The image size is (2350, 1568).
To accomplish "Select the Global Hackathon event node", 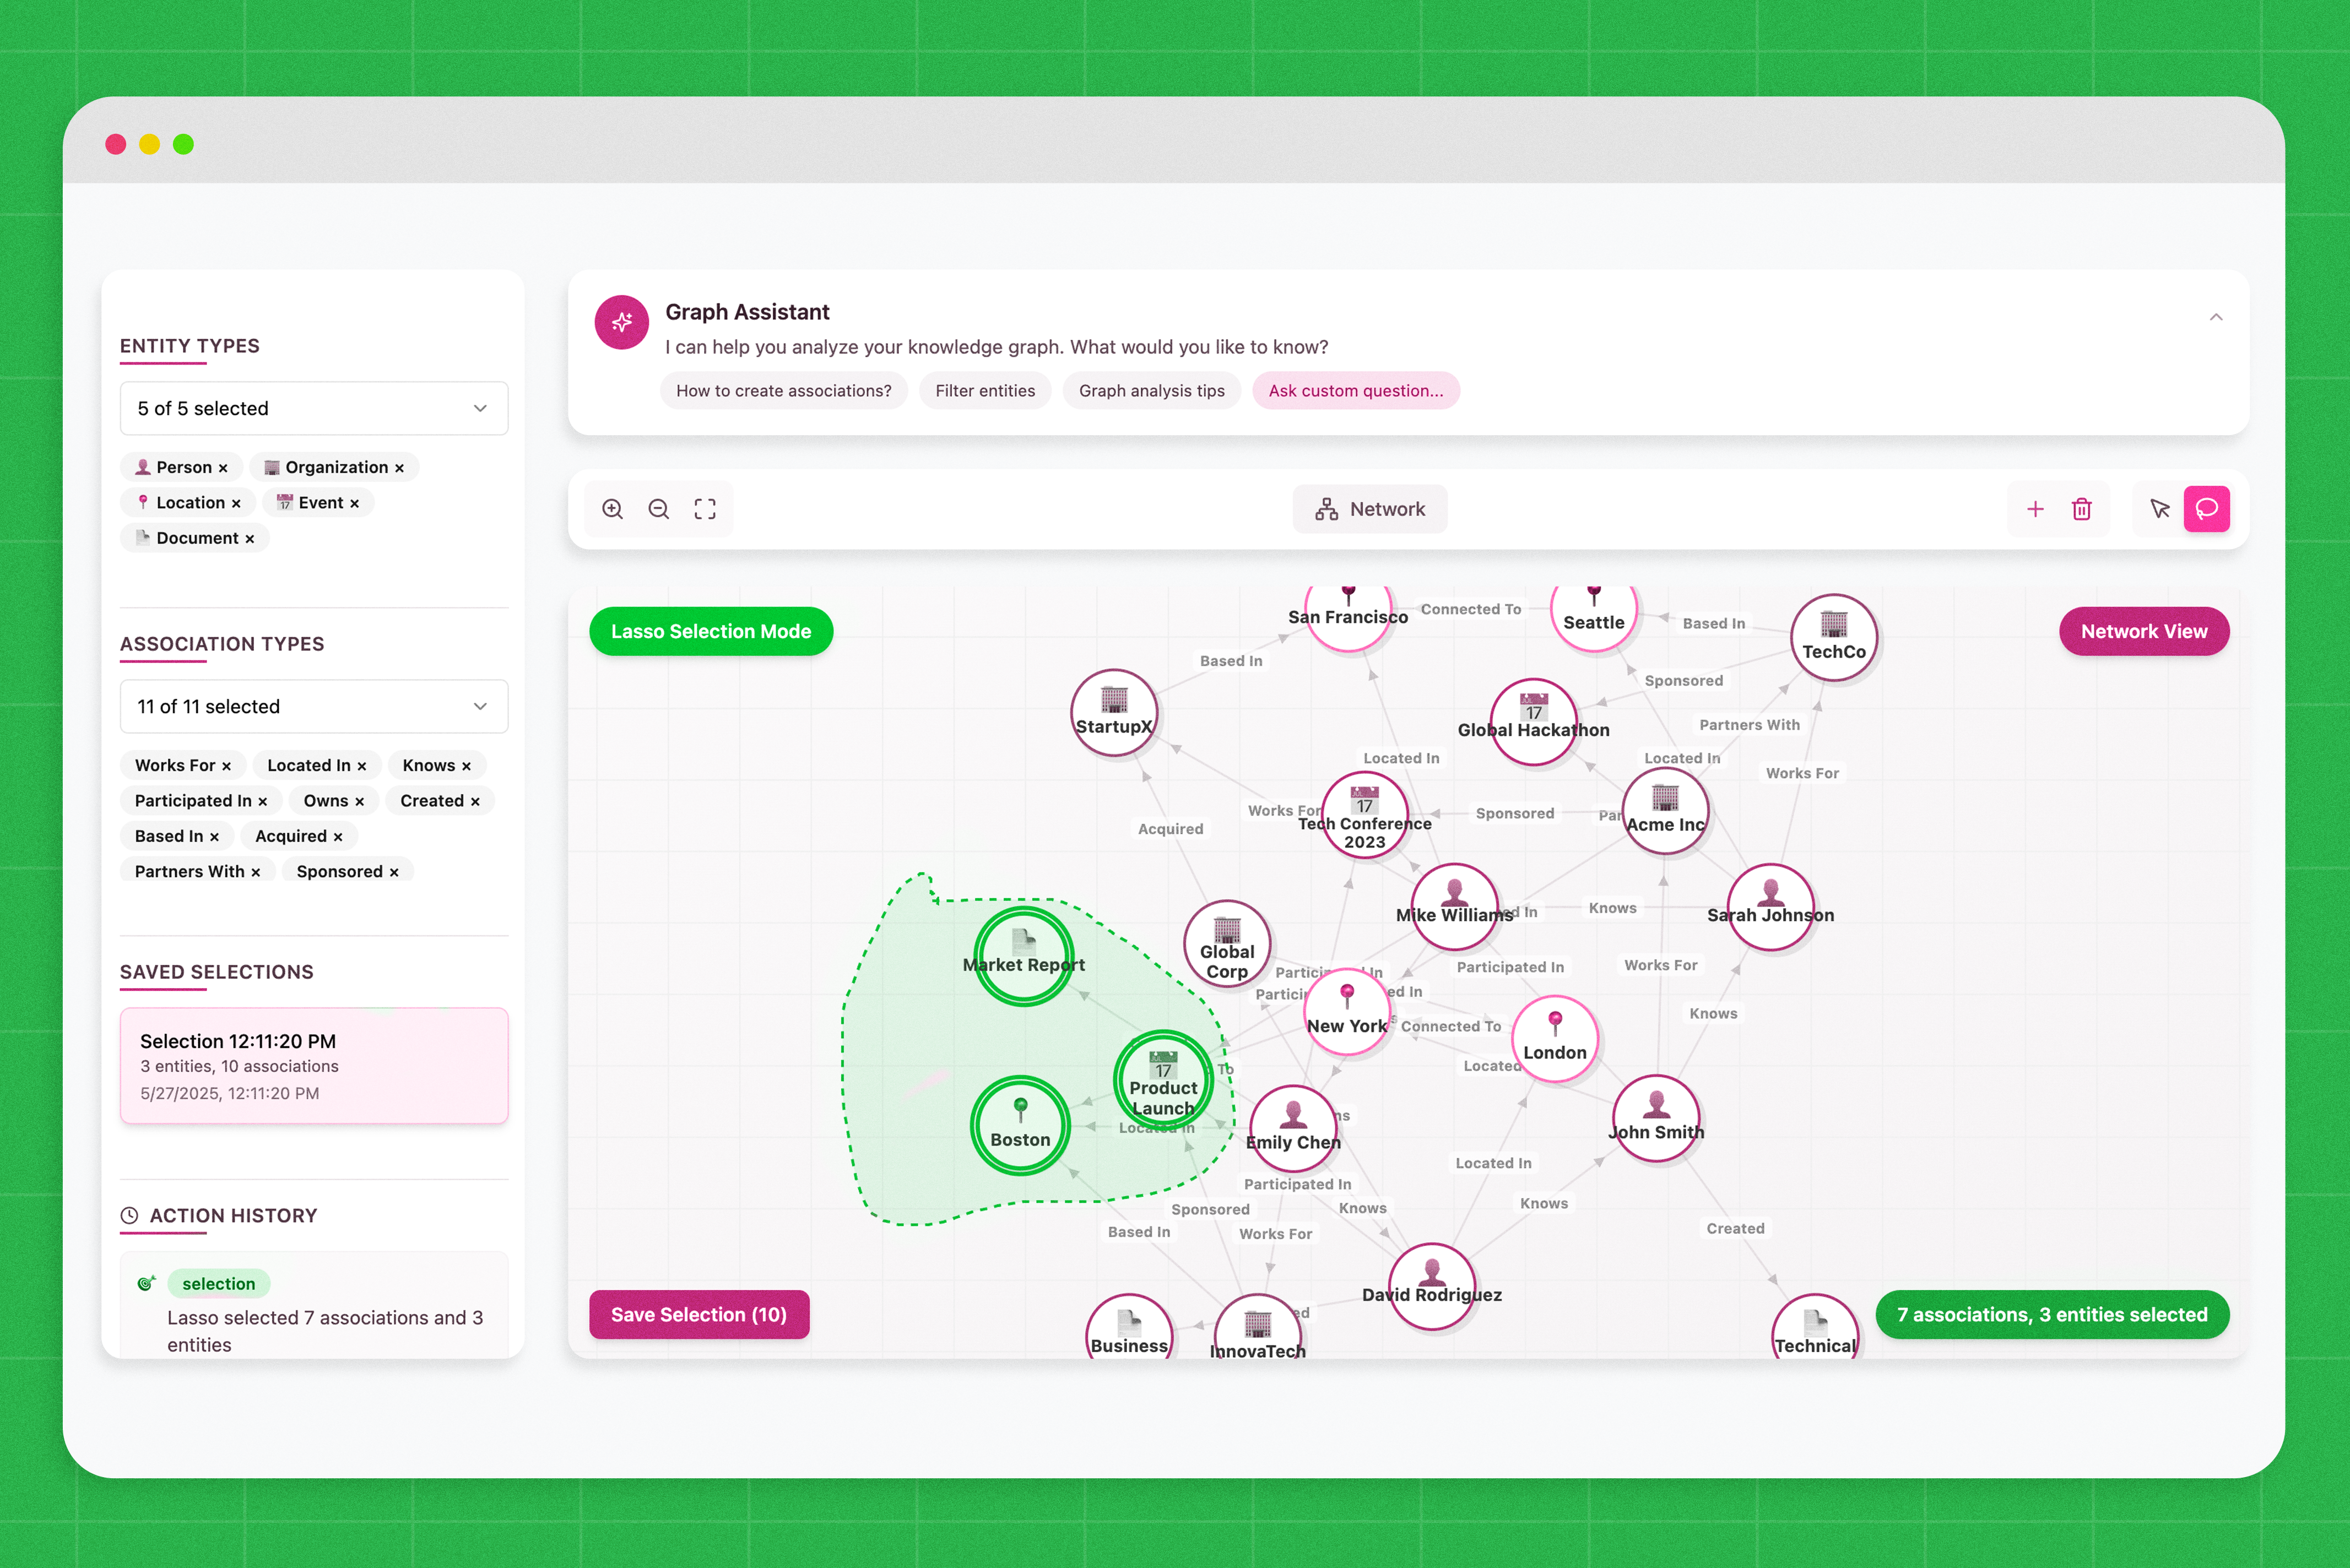I will click(x=1534, y=721).
